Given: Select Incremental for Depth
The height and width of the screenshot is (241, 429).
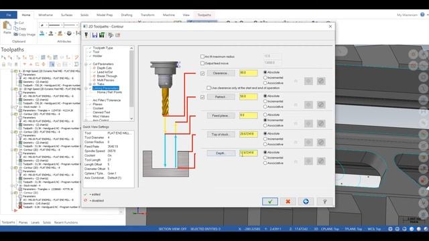Looking at the screenshot, I should 265,158.
